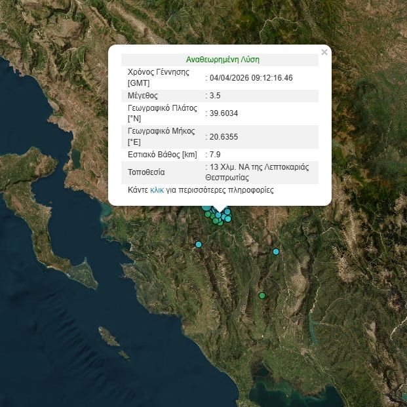The image size is (407, 407).
Task: Select the isolated cyan marker southwest of the cluster
Action: [199, 244]
